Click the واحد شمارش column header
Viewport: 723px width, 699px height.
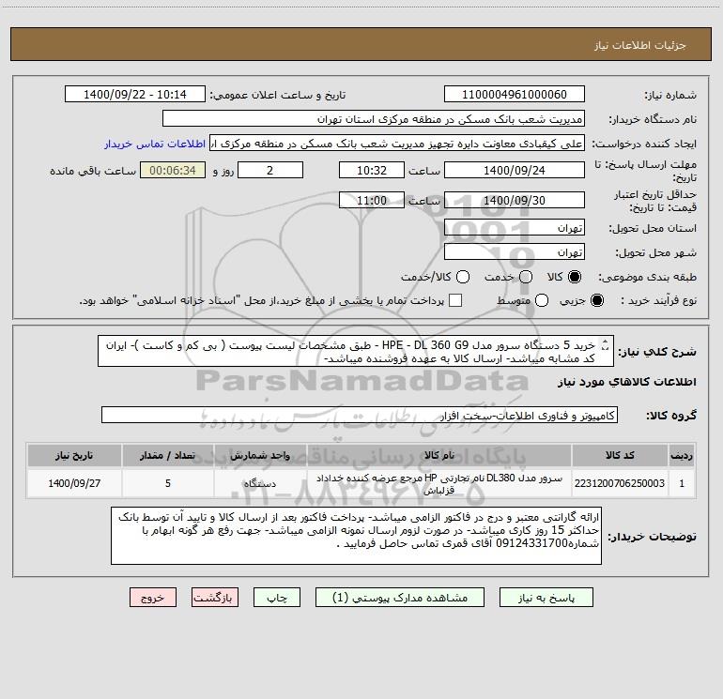tap(260, 455)
